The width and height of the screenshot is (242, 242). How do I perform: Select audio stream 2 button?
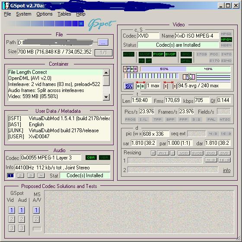pos(20,175)
